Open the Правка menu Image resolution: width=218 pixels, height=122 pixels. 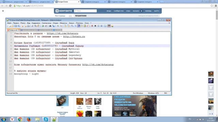[x=16, y=23]
